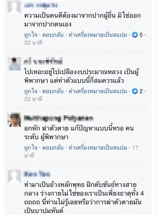Click the like icon showing 2 reactions
This screenshot has height=215, width=156.
(x=135, y=91)
